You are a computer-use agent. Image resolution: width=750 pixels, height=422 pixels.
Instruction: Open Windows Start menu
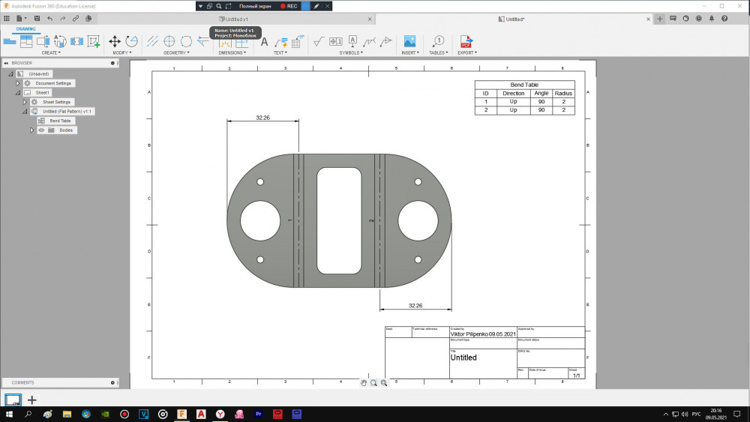pyautogui.click(x=9, y=414)
